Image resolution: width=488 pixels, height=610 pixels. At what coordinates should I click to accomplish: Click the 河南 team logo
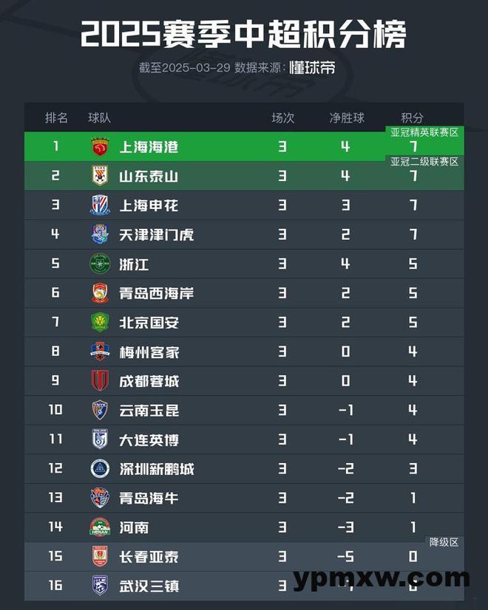[100, 527]
